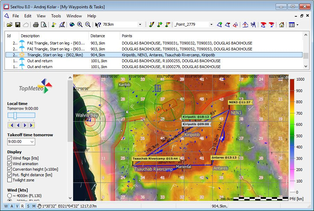This screenshot has width=314, height=211.
Task: Select Out and return row with R1000255
Action: pyautogui.click(x=154, y=61)
